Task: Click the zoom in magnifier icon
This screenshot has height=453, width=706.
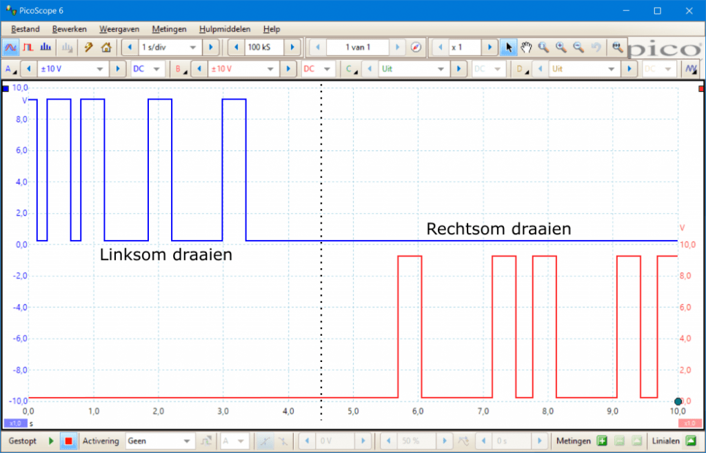Action: click(561, 48)
